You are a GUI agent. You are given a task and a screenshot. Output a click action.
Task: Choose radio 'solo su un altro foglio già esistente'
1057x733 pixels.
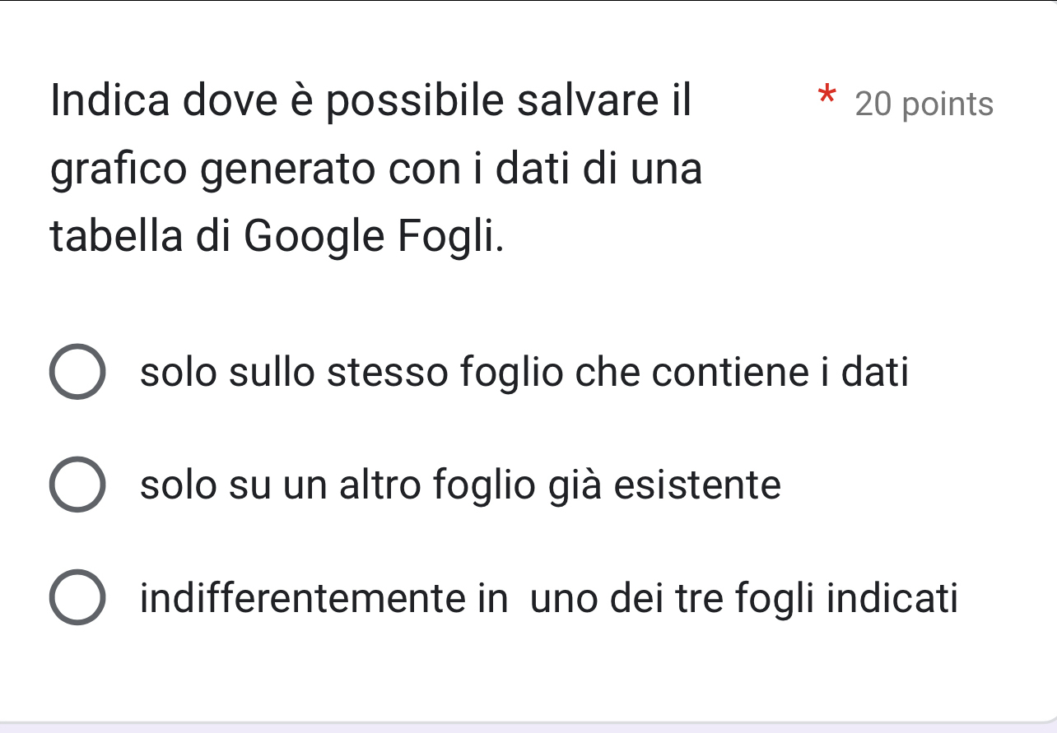click(77, 485)
